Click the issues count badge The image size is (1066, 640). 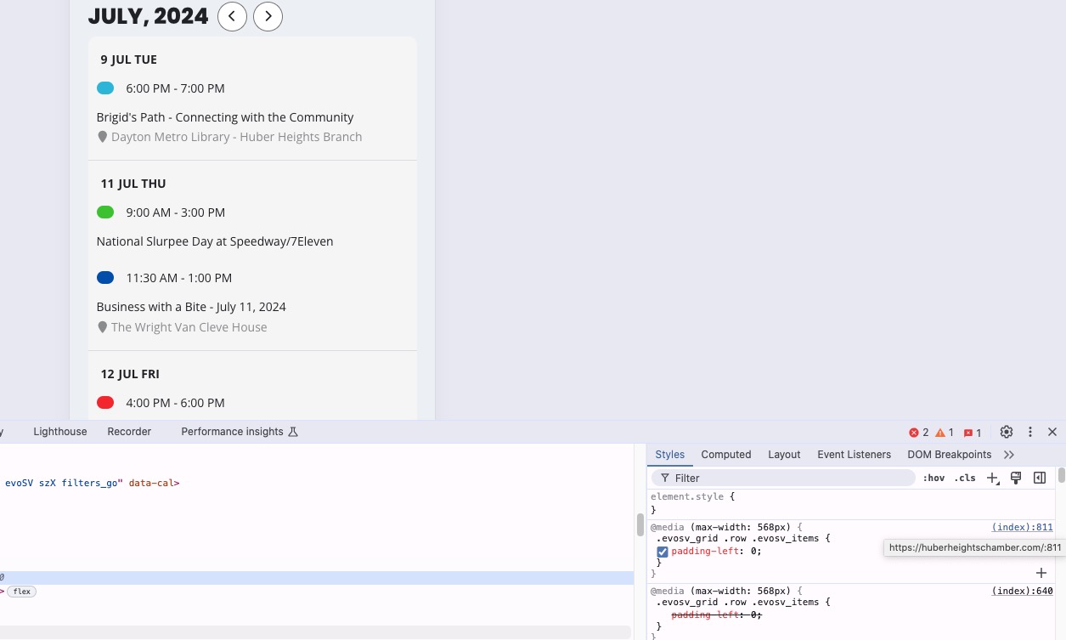click(x=973, y=433)
